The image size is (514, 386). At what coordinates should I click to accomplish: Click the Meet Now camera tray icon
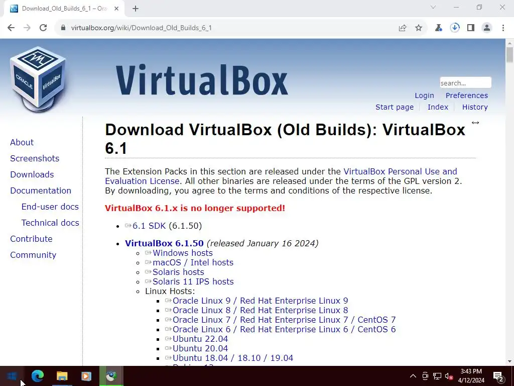425,376
